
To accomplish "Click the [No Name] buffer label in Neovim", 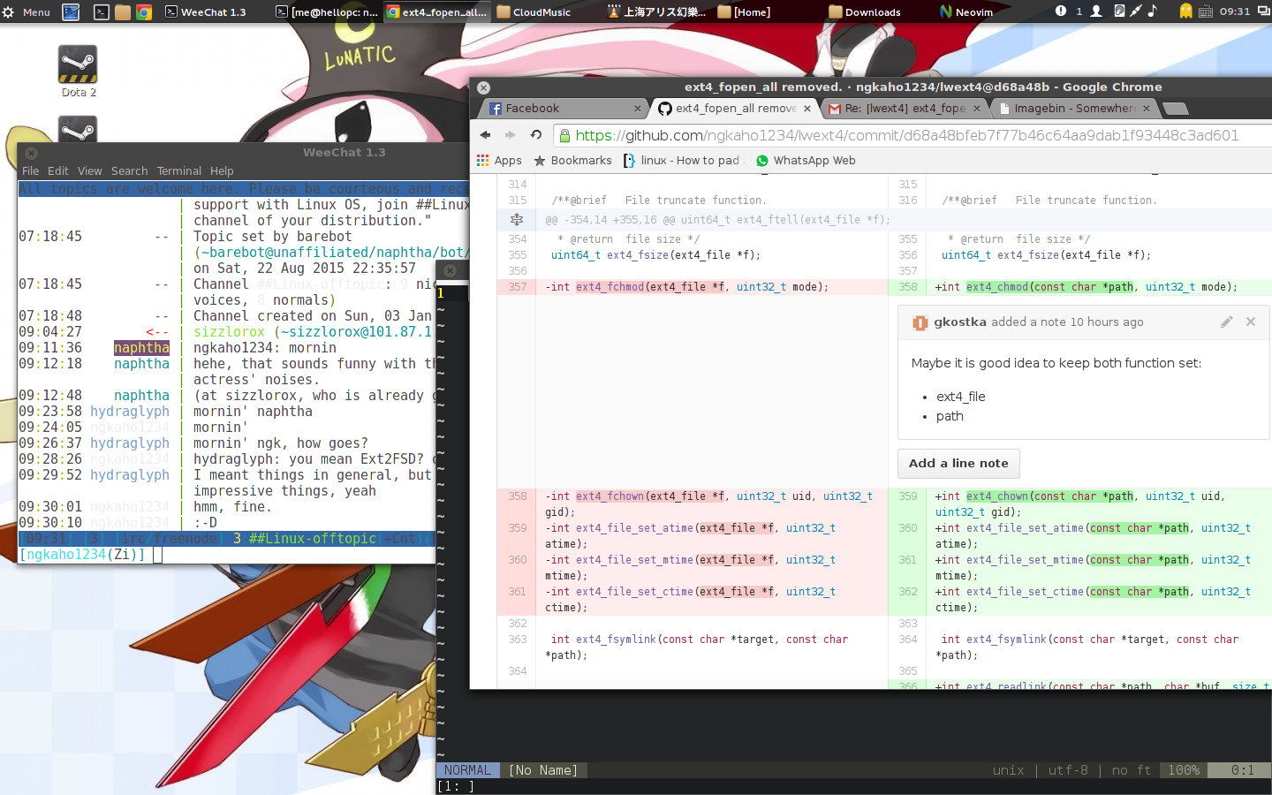I will (543, 770).
